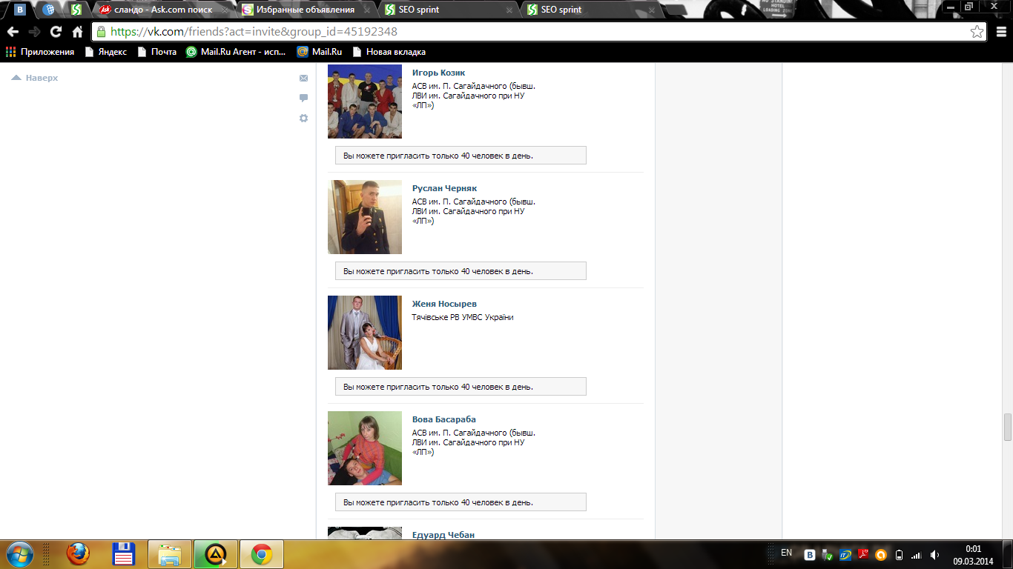Bookmark this page with the star
1013x569 pixels.
977,32
